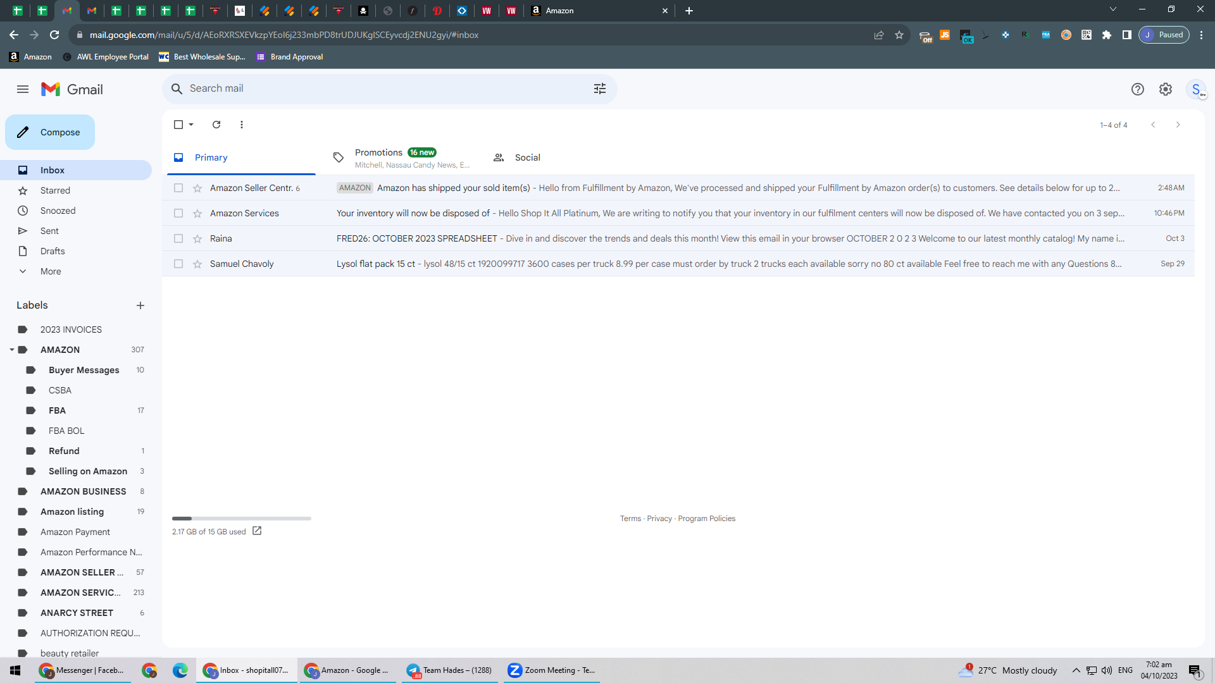
Task: Star the Amazon Seller Central email
Action: (x=197, y=188)
